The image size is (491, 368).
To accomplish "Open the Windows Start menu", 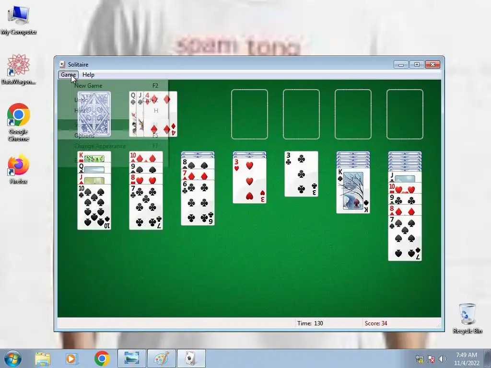I will [13, 358].
